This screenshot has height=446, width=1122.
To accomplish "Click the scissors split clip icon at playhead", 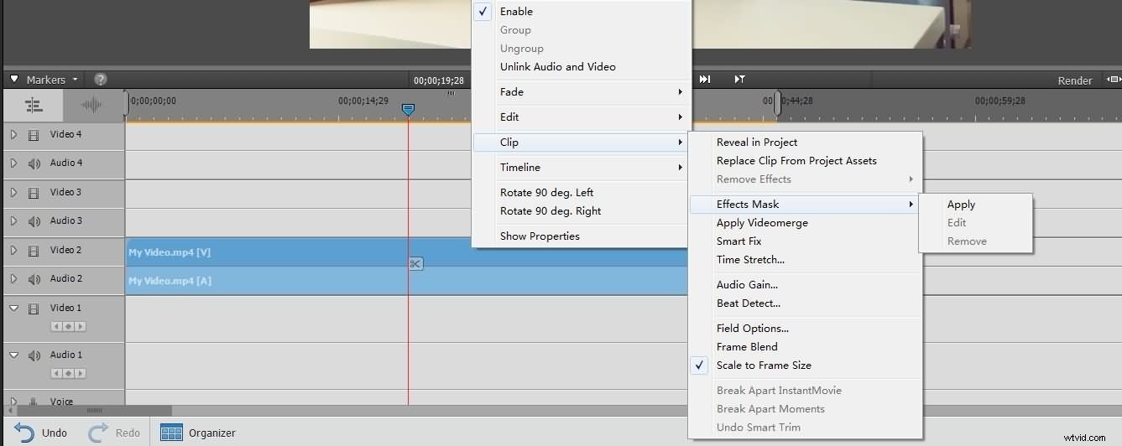I will [416, 264].
